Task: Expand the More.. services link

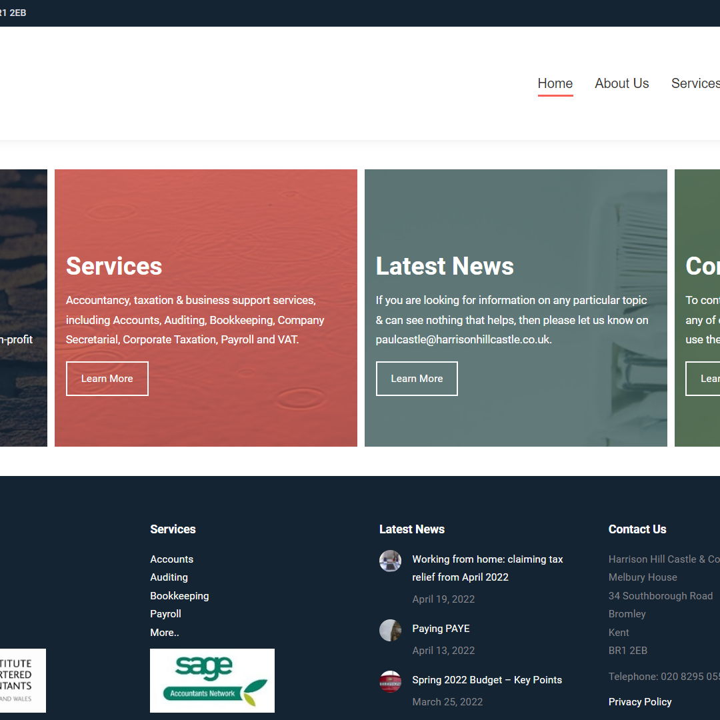Action: coord(164,633)
